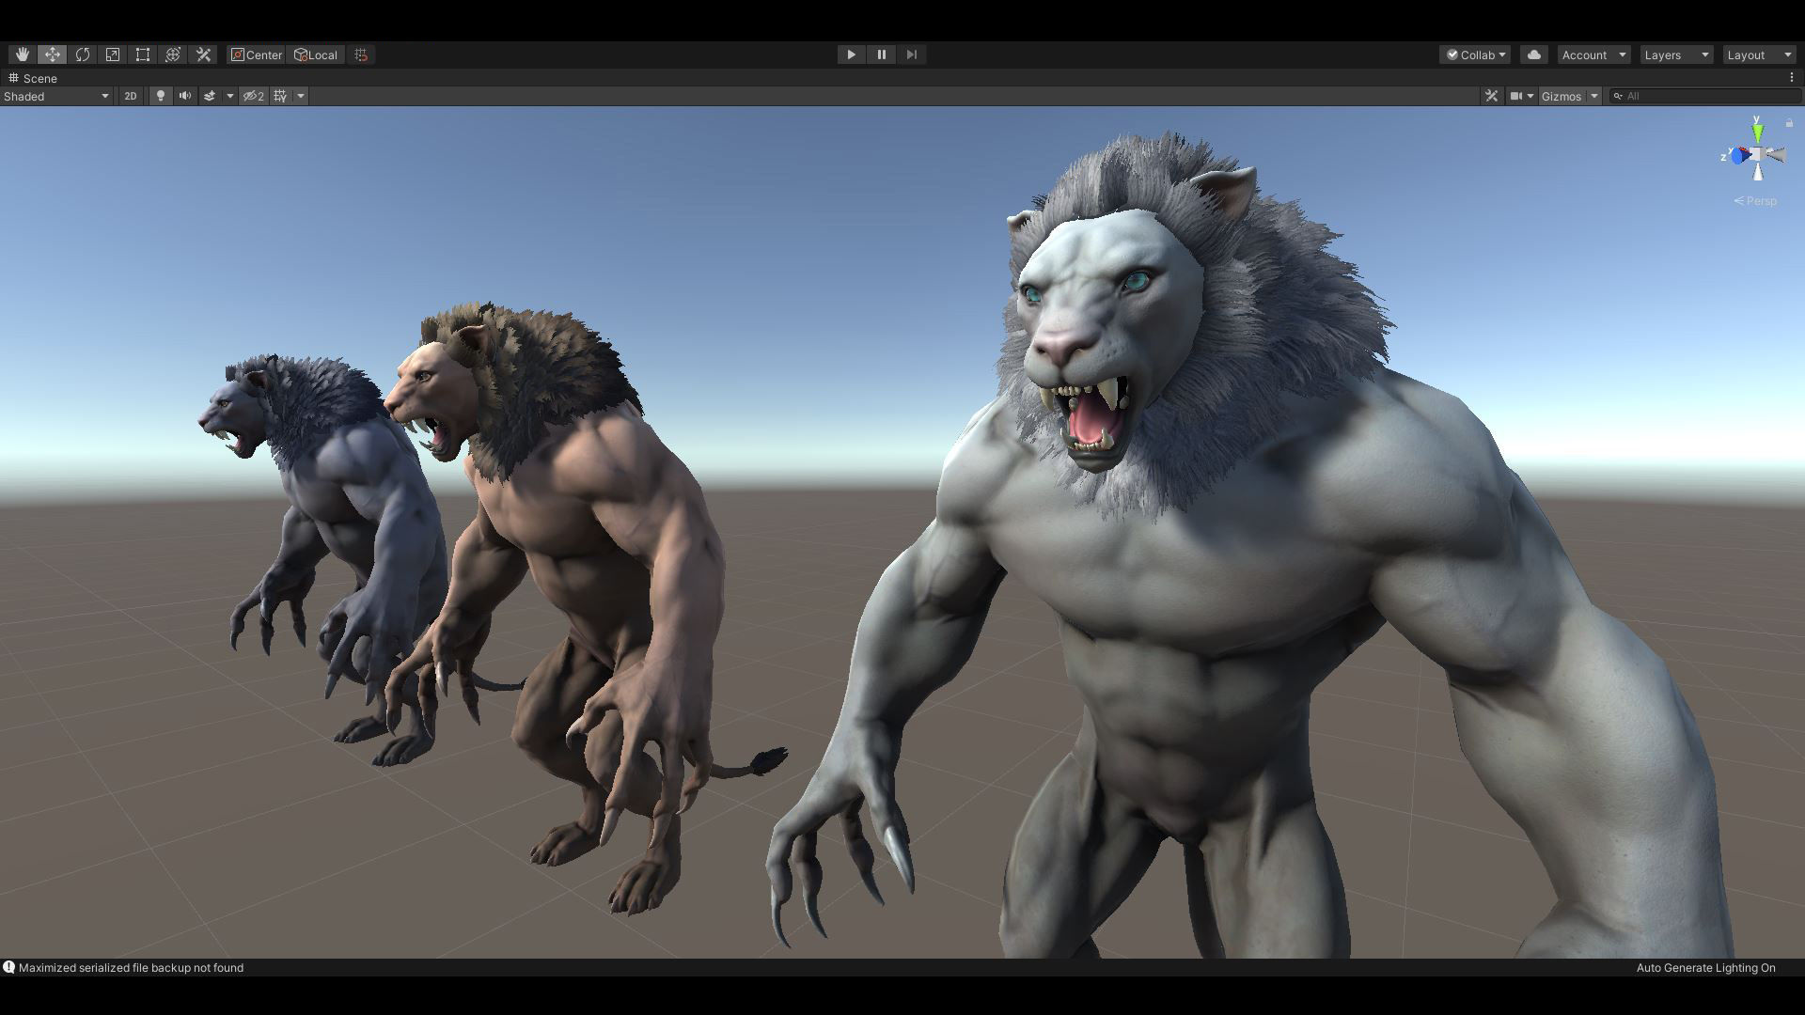1805x1015 pixels.
Task: Step forward one frame
Action: click(911, 55)
